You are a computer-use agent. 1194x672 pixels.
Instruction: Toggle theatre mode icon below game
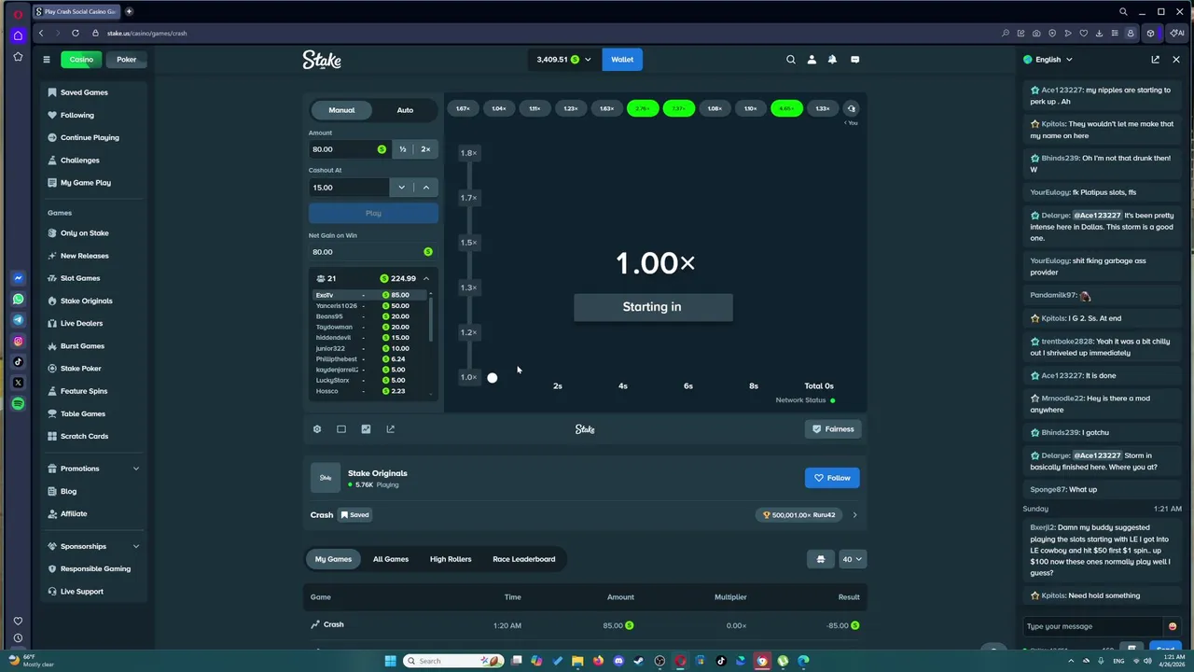coord(341,429)
